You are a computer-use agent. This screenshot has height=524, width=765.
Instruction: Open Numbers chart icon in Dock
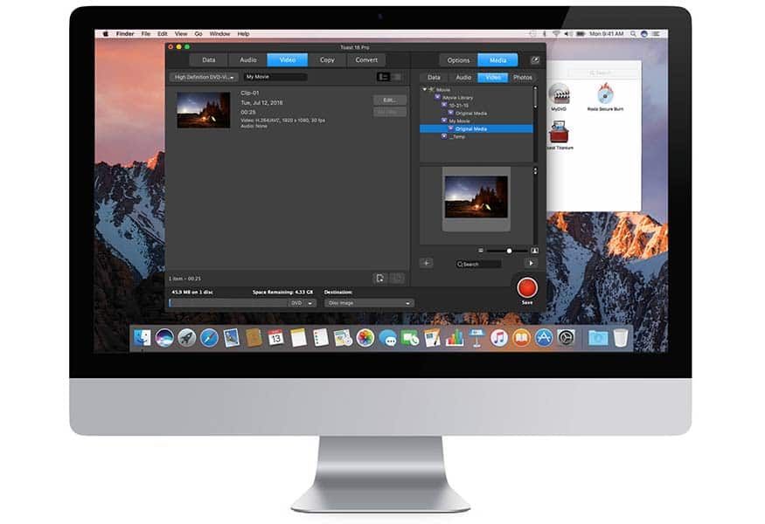pyautogui.click(x=455, y=337)
